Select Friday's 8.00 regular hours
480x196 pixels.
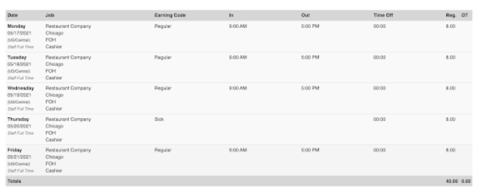tap(451, 150)
